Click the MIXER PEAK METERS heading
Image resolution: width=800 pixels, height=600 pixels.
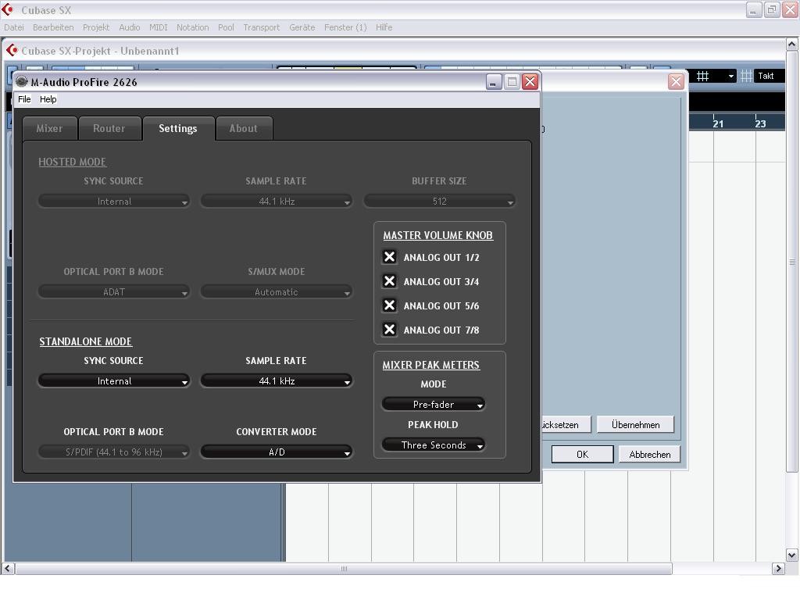pyautogui.click(x=431, y=365)
